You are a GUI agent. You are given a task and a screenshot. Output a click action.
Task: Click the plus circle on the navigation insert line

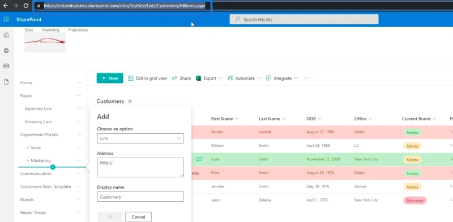point(53,167)
